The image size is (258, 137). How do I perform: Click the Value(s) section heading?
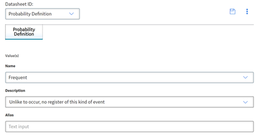click(12, 56)
